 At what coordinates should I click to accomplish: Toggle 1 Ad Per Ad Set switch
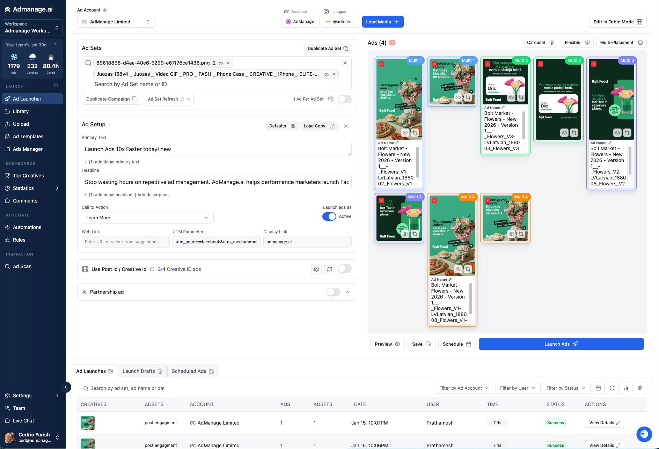pyautogui.click(x=344, y=99)
